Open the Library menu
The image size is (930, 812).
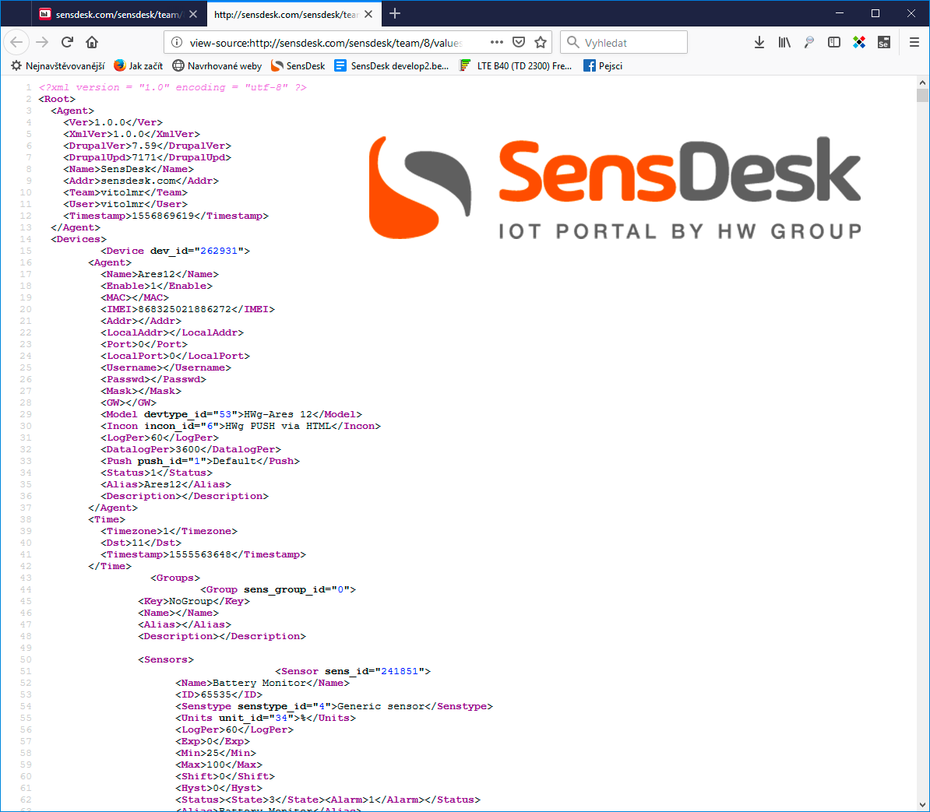click(x=784, y=42)
